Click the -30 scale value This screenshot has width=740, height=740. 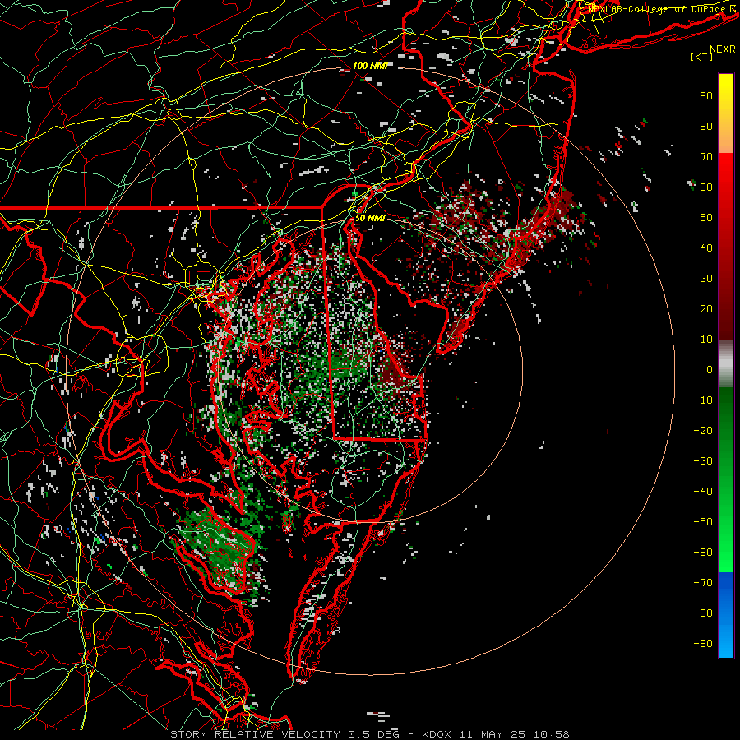703,461
